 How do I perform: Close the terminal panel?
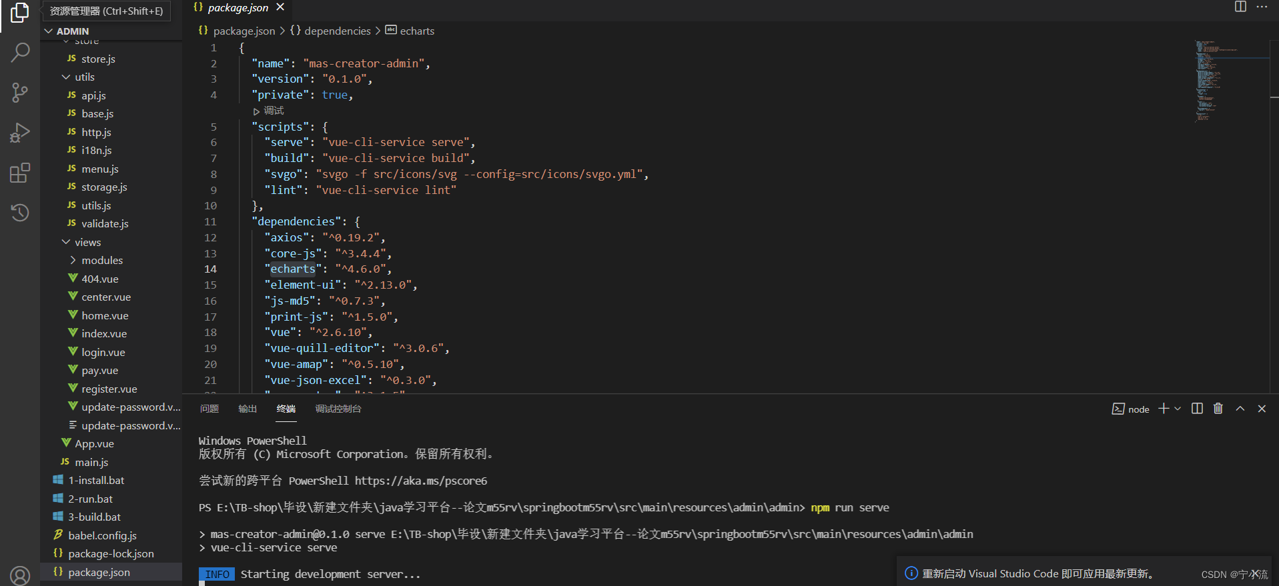point(1262,409)
